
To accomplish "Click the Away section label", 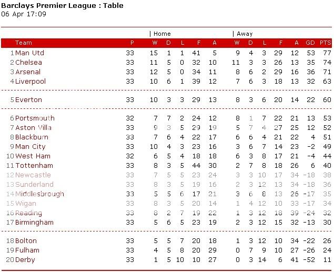I will click(x=245, y=34).
